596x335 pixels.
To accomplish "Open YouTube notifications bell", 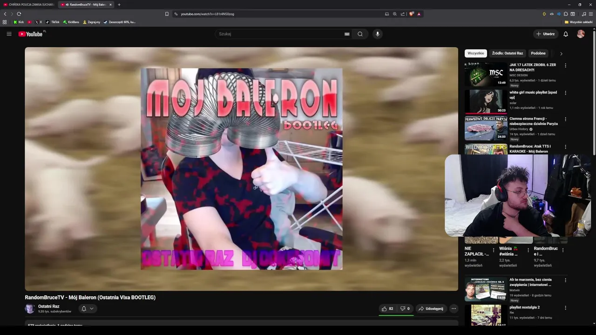I will (x=566, y=34).
